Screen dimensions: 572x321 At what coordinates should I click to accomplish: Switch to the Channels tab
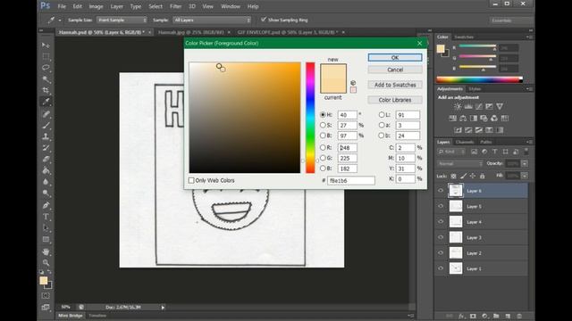(x=465, y=142)
